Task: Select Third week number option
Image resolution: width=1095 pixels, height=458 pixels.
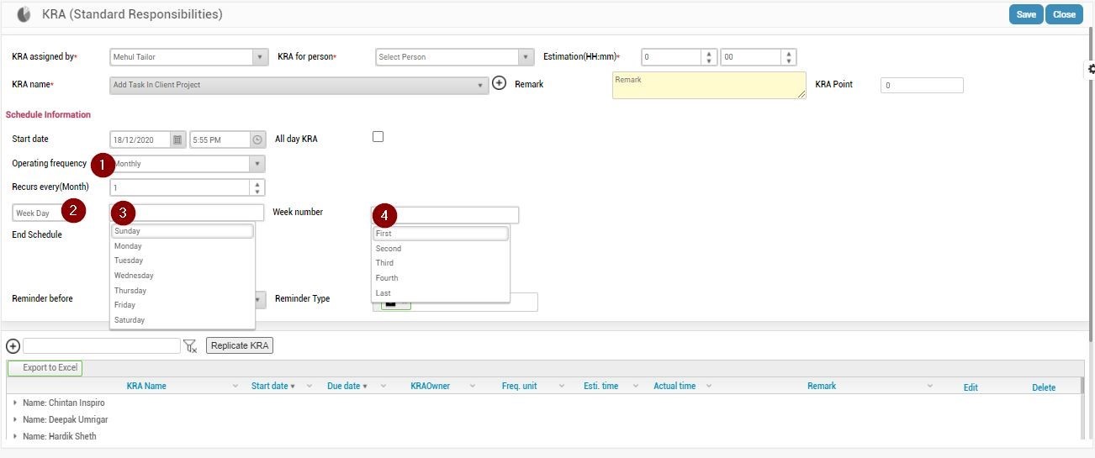Action: (441, 263)
